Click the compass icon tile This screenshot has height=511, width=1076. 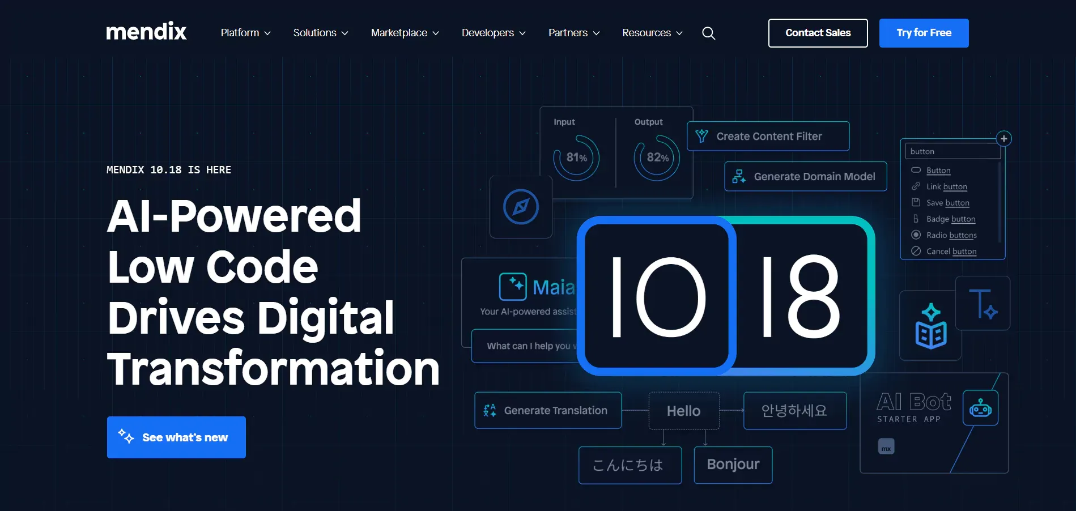pos(521,207)
